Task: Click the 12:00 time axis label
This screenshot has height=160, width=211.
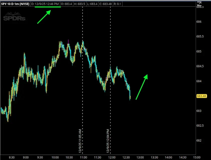Action: (x=111, y=157)
